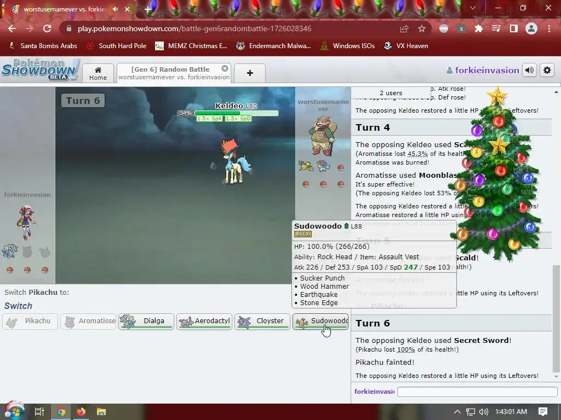Bookmark this page with the star icon

[422, 28]
